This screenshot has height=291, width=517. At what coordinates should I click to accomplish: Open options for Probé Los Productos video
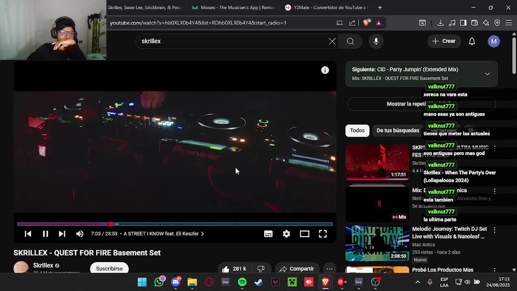coord(494,270)
